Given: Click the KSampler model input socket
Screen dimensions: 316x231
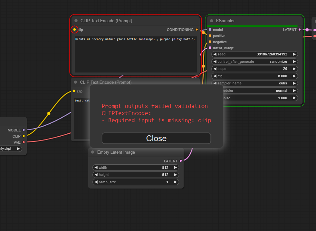Looking at the screenshot, I should tap(210, 30).
